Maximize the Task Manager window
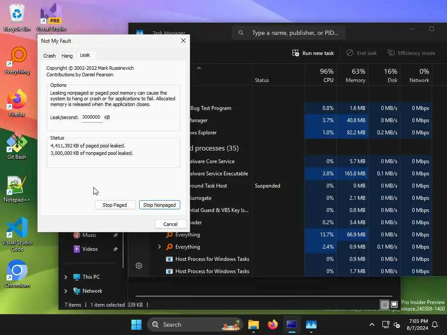The width and height of the screenshot is (447, 335). point(432,29)
